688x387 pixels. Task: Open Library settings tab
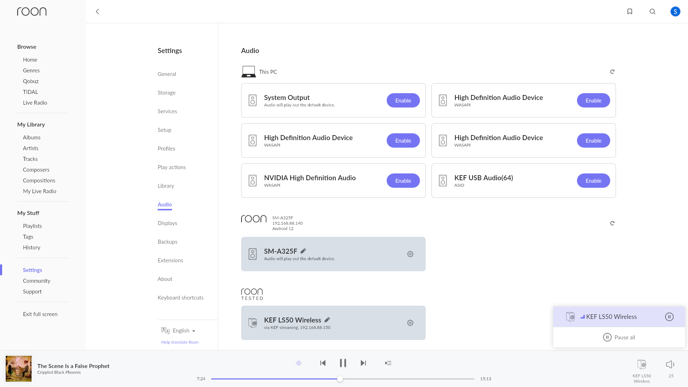click(x=166, y=186)
